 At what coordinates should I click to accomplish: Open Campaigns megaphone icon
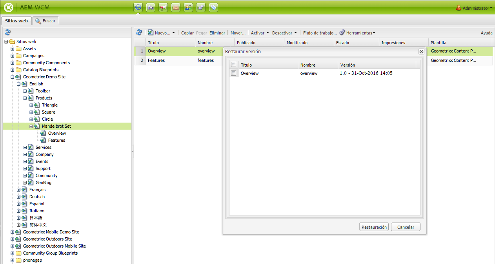[x=163, y=7]
